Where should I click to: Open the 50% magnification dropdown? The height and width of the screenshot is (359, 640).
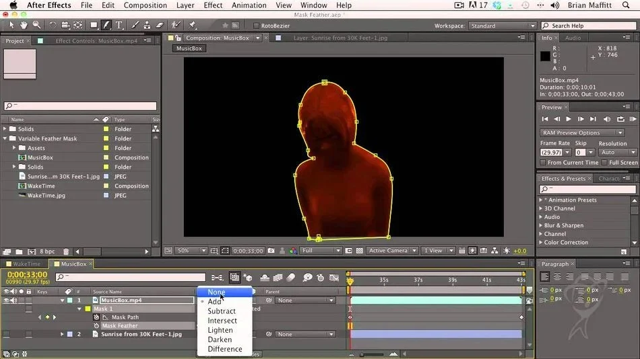(x=191, y=251)
